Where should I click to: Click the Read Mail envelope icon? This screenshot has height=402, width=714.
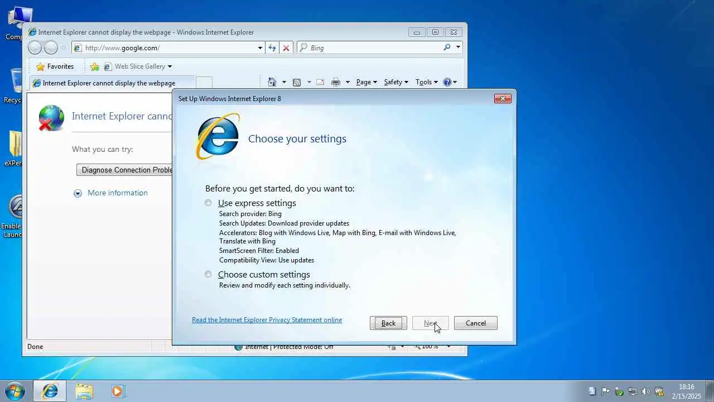point(320,82)
